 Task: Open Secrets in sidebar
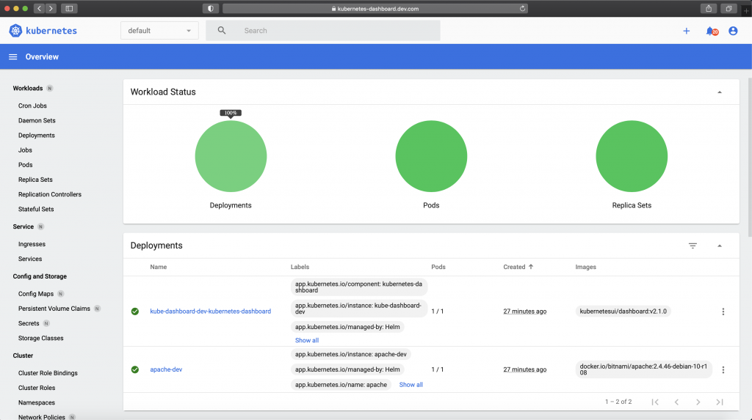click(x=29, y=324)
